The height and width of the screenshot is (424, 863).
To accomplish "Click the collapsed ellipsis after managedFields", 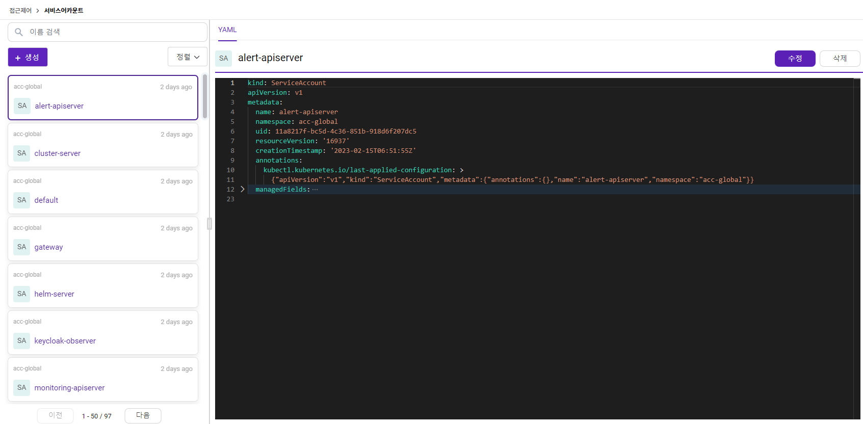I will [315, 189].
